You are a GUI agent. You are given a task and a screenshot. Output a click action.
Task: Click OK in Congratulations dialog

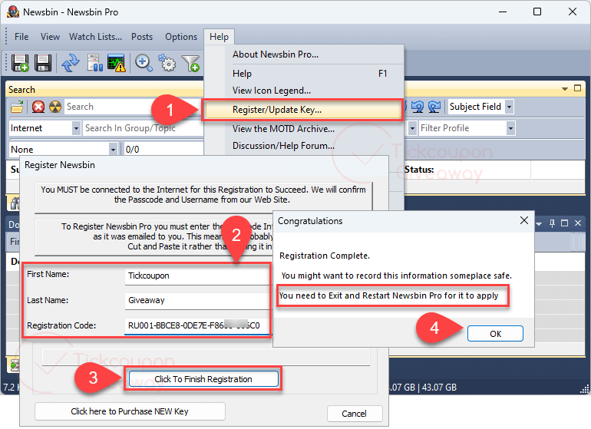pos(495,334)
